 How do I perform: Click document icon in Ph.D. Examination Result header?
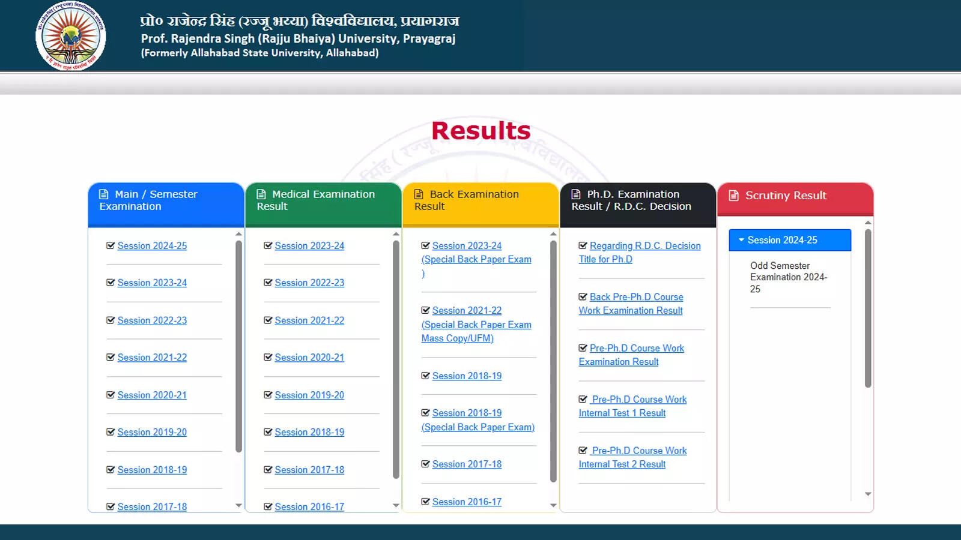pyautogui.click(x=576, y=194)
